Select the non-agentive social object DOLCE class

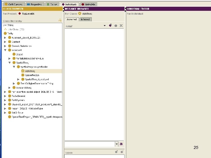pyautogui.click(x=37, y=92)
